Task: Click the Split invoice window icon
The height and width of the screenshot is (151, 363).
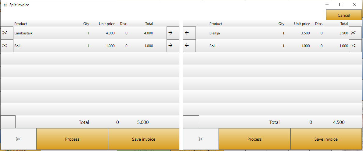Action: point(5,5)
